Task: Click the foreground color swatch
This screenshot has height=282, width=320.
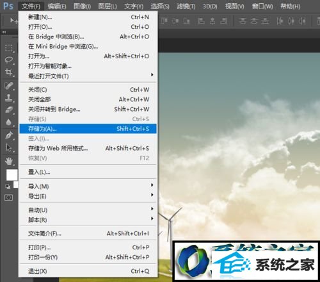Action: [x=12, y=175]
